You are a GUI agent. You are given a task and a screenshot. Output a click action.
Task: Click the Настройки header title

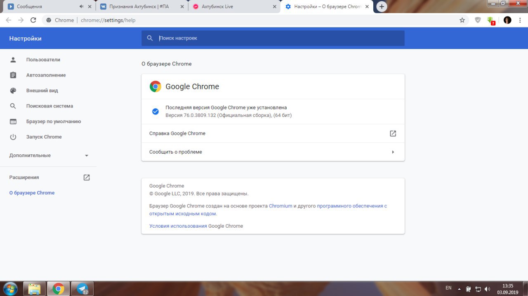click(26, 38)
